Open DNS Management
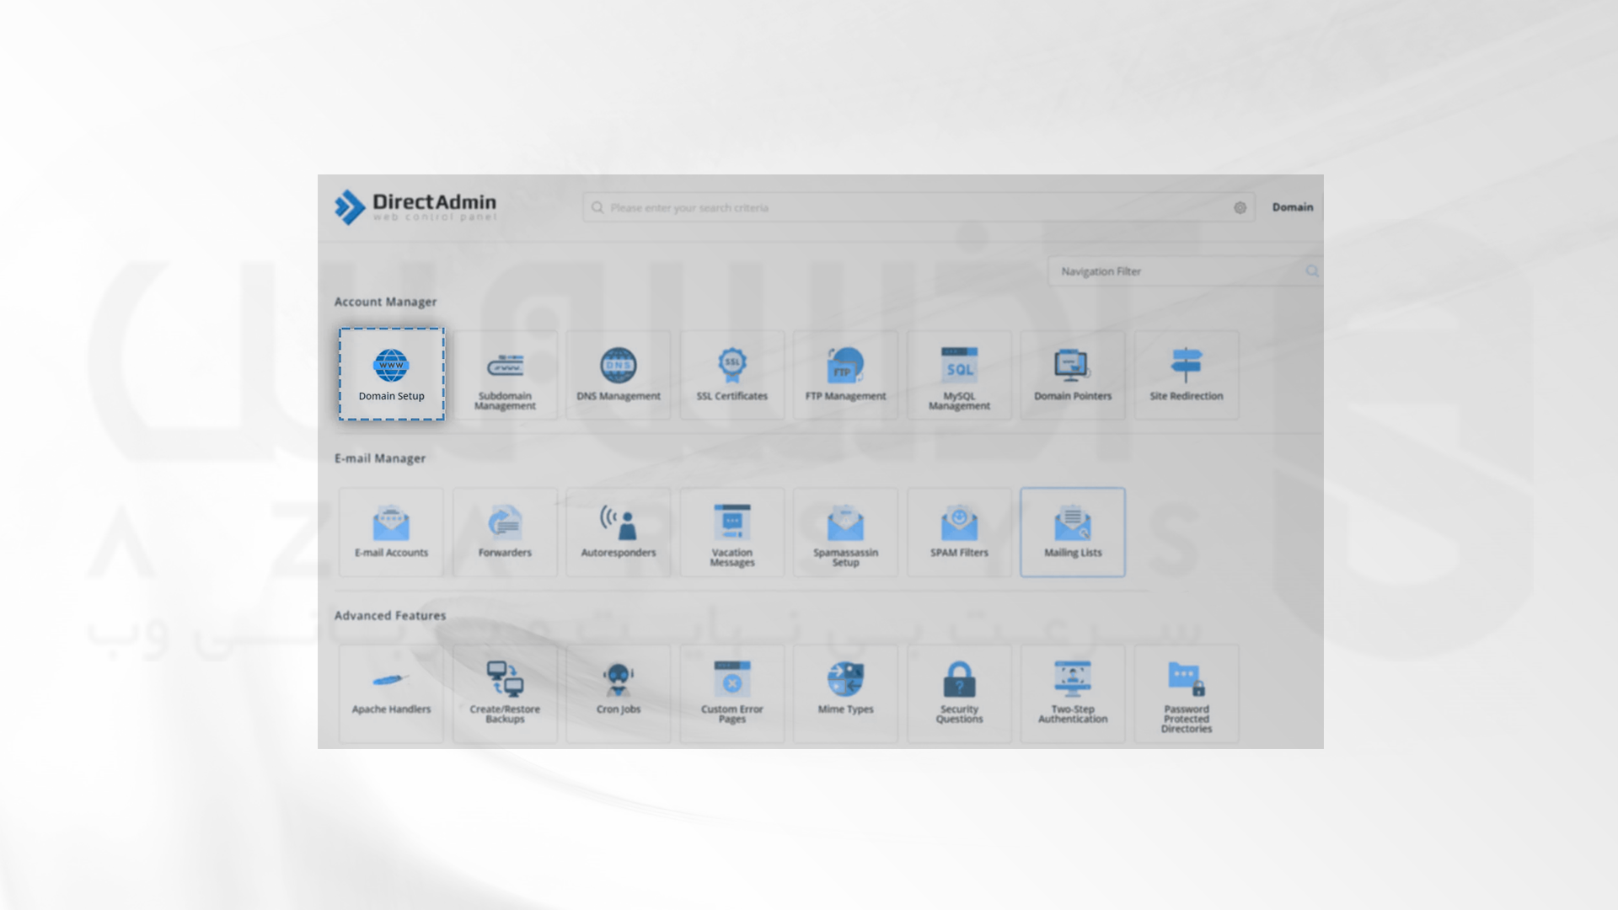Viewport: 1618px width, 910px height. pyautogui.click(x=619, y=375)
